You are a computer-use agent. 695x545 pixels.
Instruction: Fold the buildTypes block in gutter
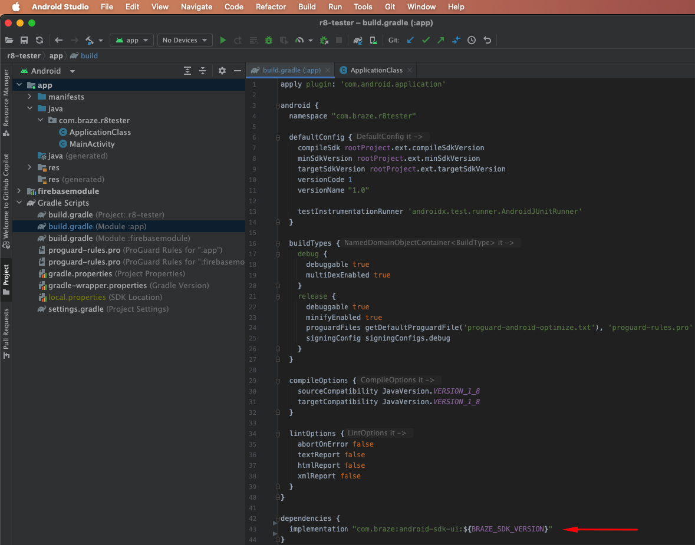[x=278, y=243]
